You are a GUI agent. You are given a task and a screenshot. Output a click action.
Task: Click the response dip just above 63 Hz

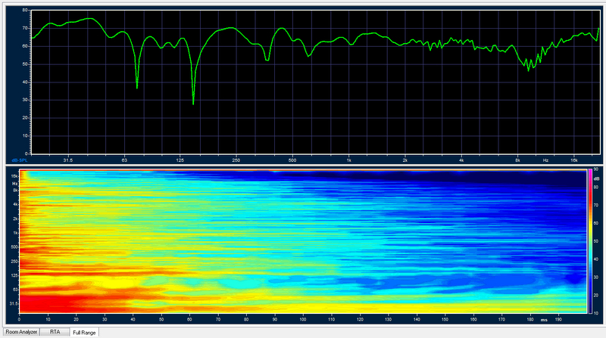pyautogui.click(x=137, y=87)
